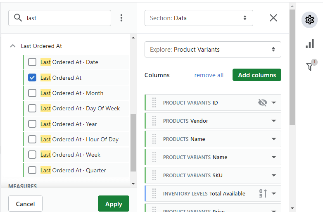Click into the search field containing 'last'
The height and width of the screenshot is (212, 323).
click(59, 18)
